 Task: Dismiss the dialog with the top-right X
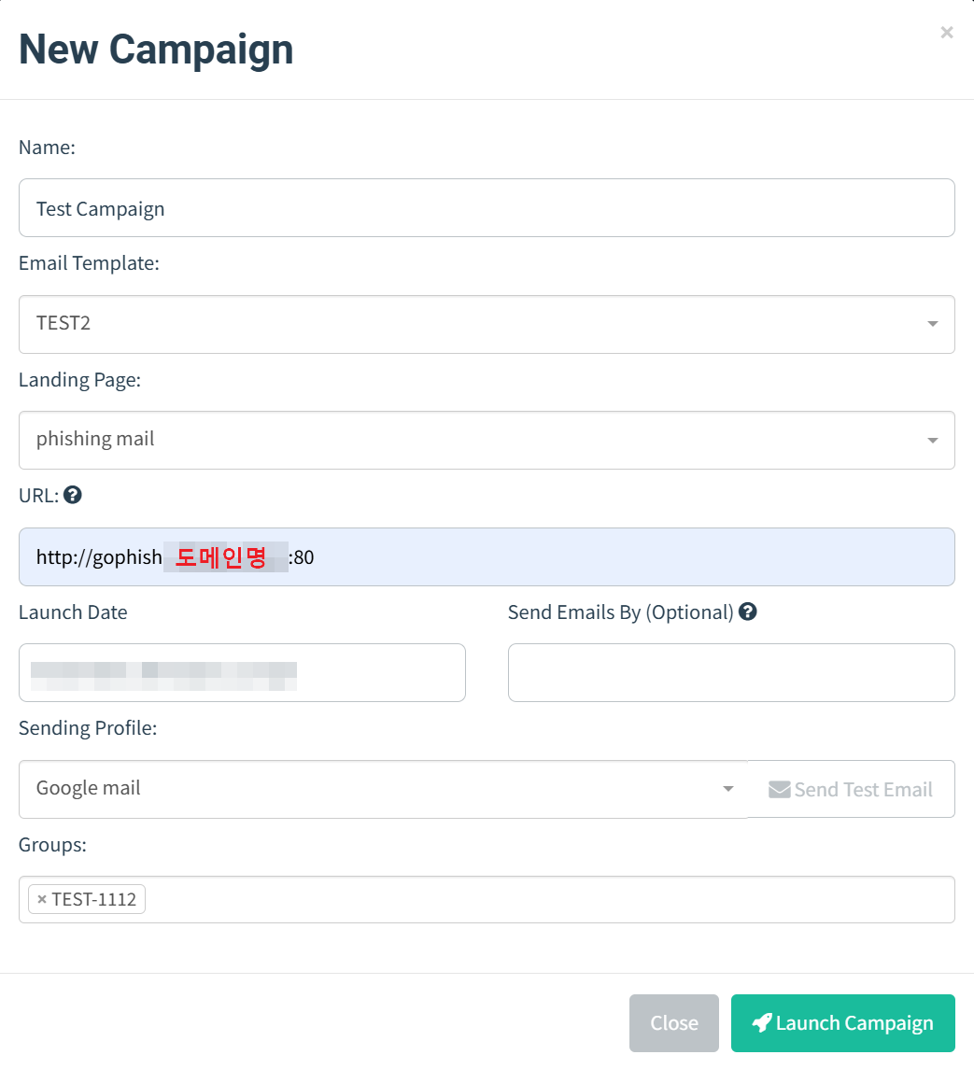(947, 33)
